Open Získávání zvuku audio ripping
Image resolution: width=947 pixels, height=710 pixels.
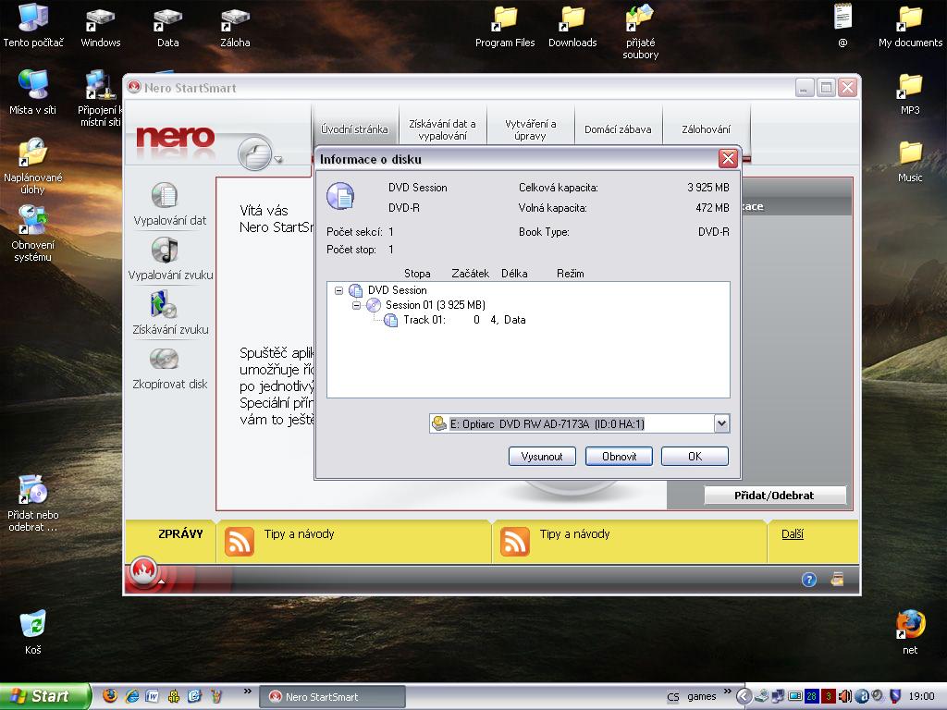(164, 304)
